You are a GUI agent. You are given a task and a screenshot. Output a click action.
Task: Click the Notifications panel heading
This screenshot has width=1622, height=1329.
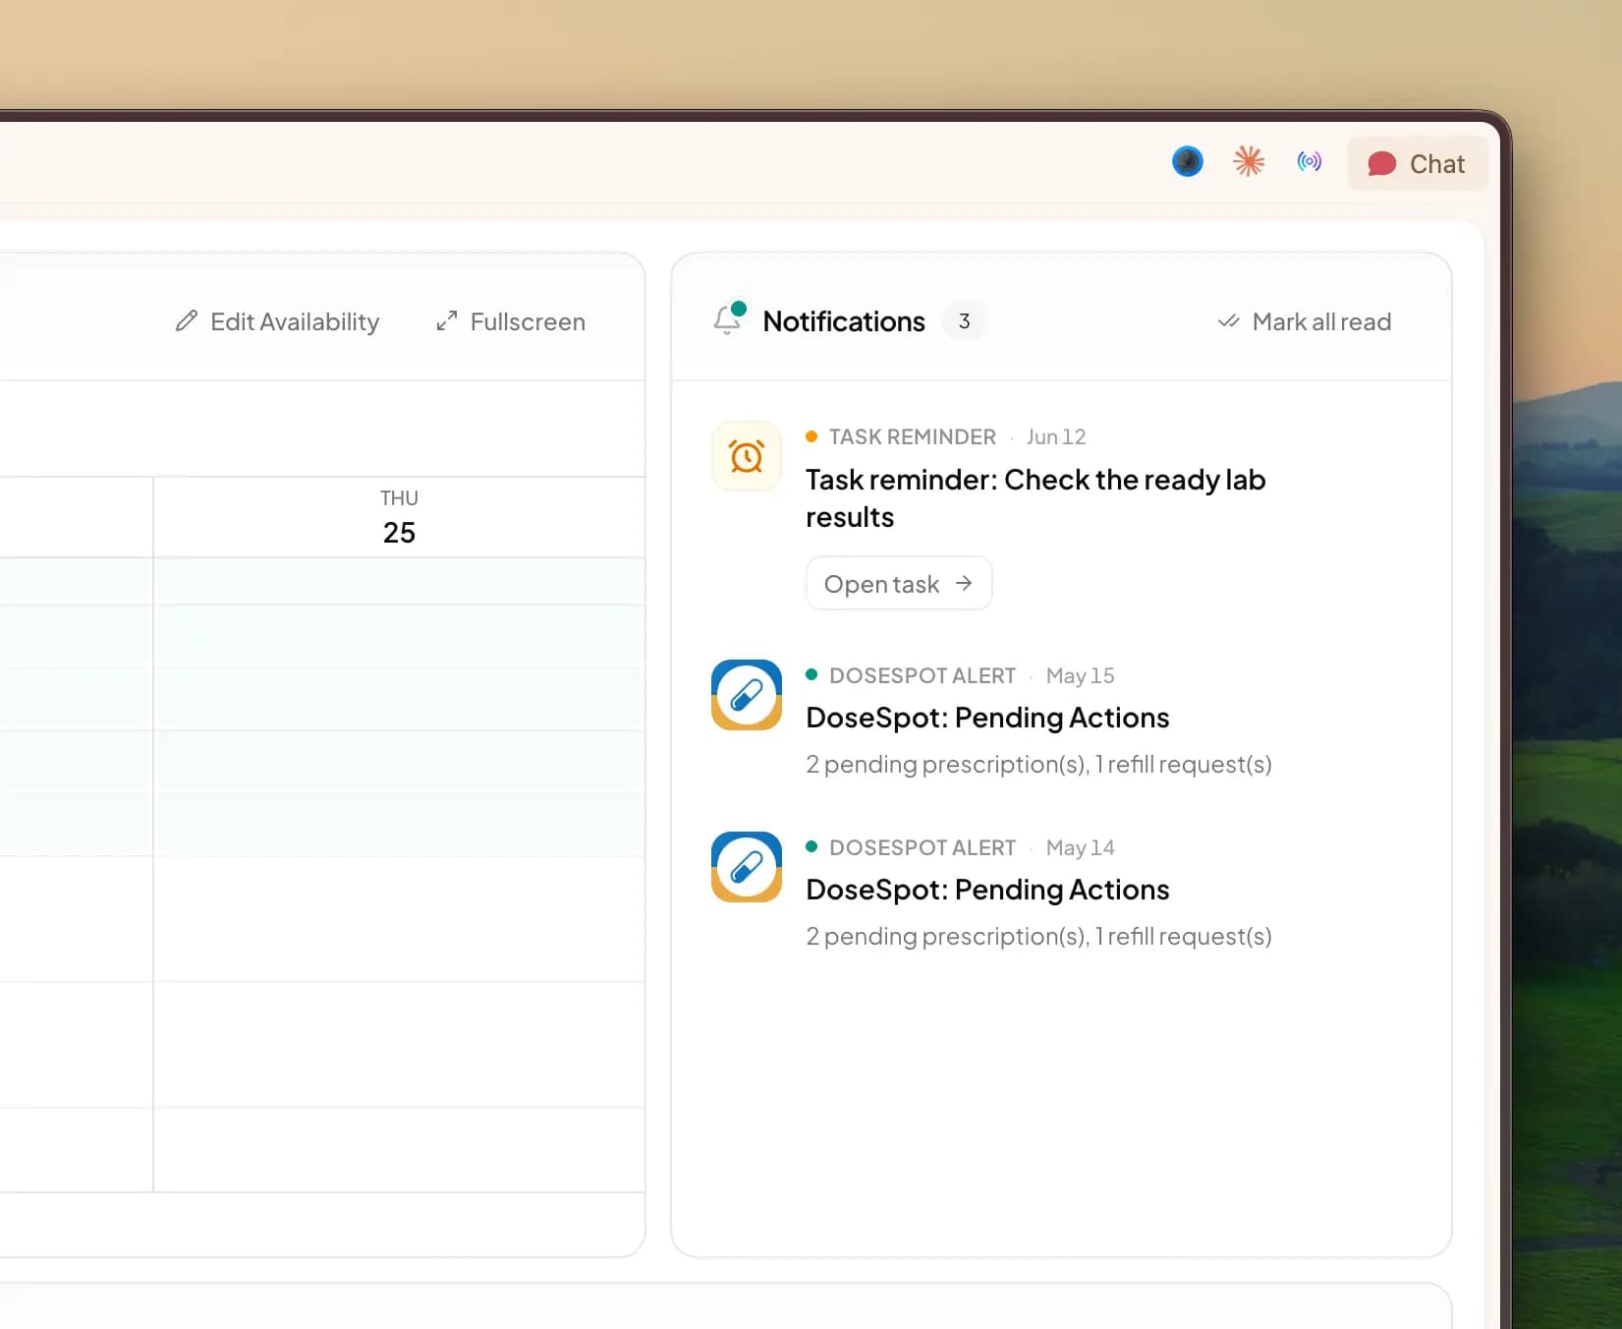844,321
